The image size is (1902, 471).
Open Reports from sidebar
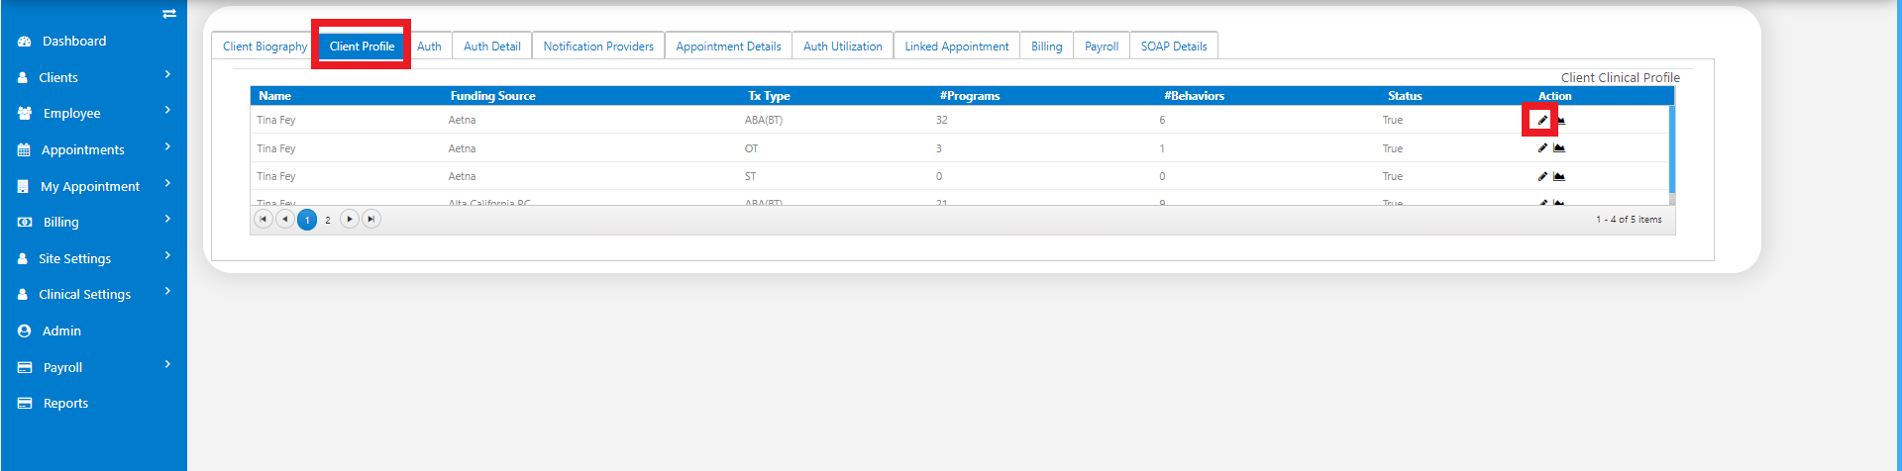click(x=65, y=404)
